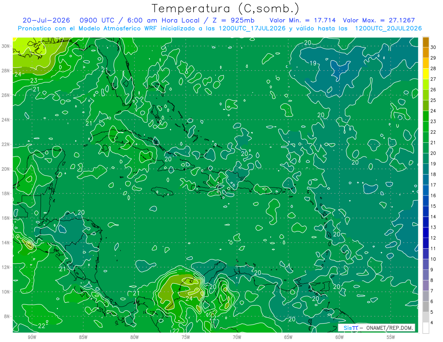Viewport: 443px width, 342px height.
Task: Click the 60W longitude axis label
Action: click(x=340, y=338)
